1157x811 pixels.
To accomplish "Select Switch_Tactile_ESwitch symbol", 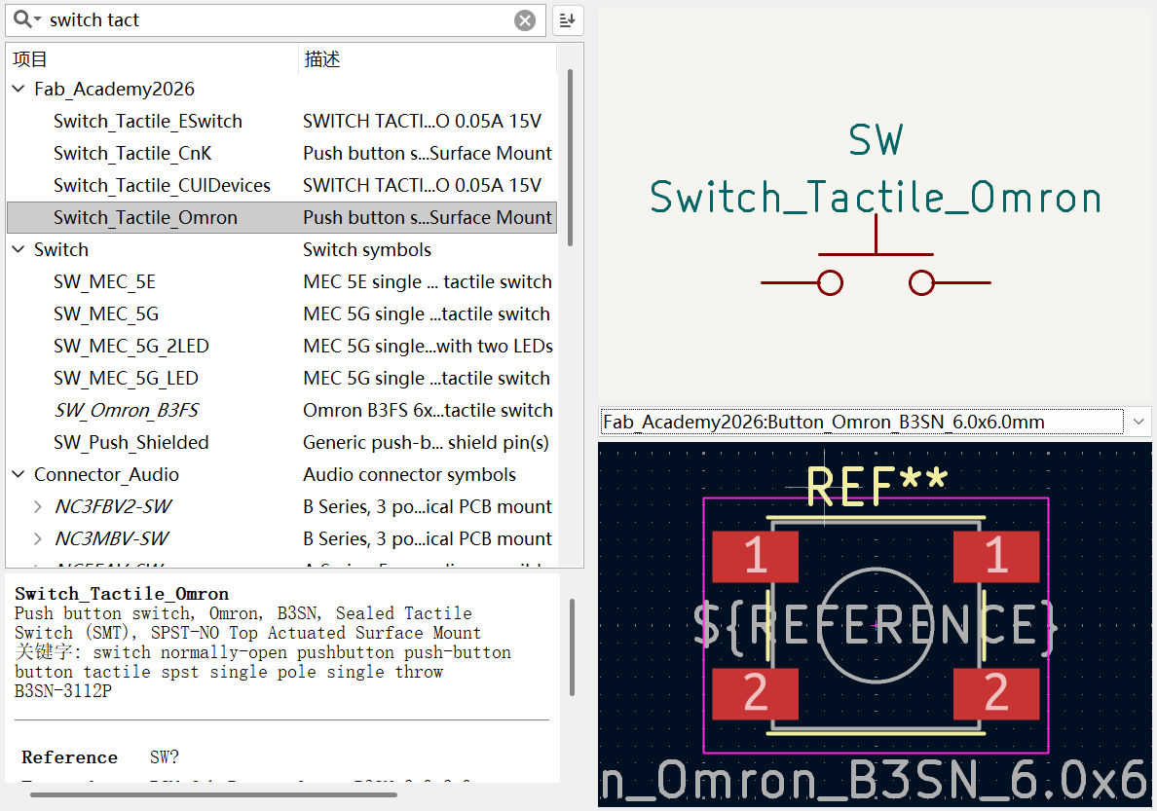I will [148, 121].
